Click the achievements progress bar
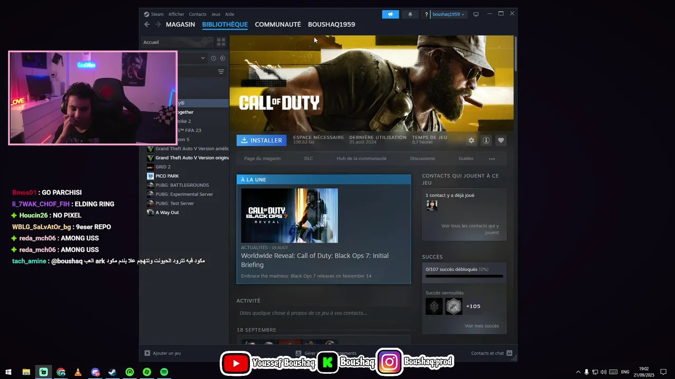Image resolution: width=675 pixels, height=379 pixels. pos(464,276)
